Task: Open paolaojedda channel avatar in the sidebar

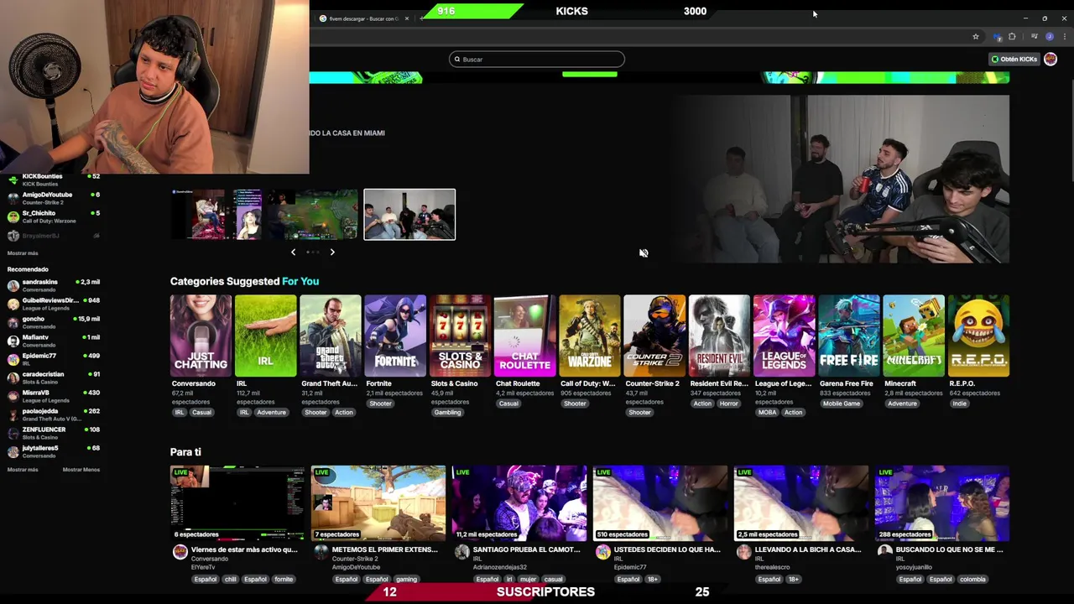Action: click(x=13, y=414)
